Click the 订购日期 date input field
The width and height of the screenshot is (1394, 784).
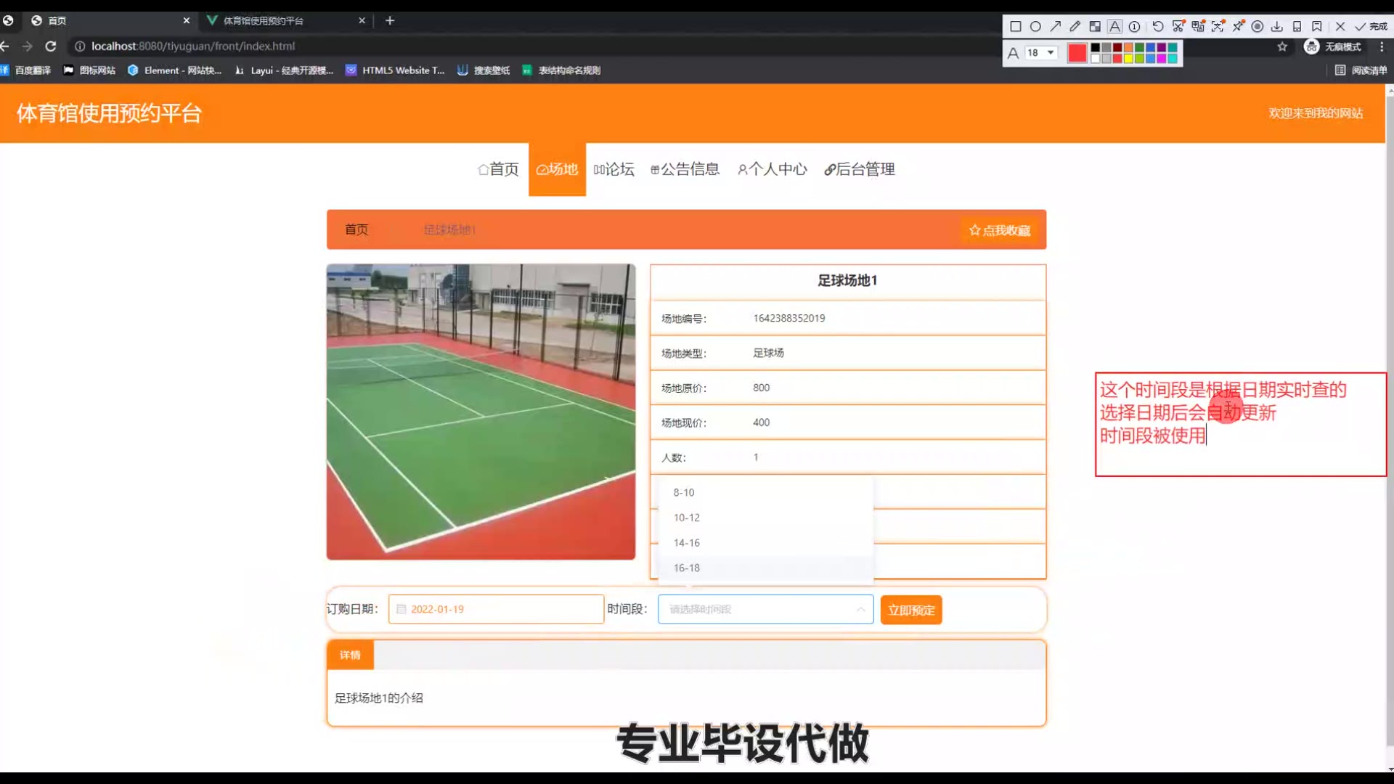[497, 609]
